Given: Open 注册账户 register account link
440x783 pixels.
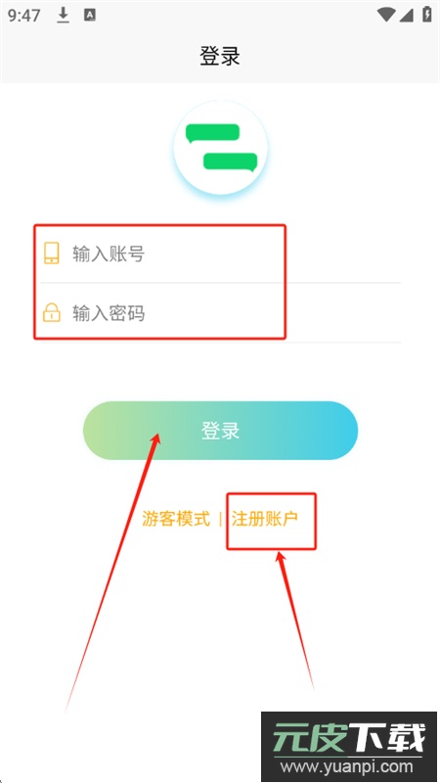Looking at the screenshot, I should click(264, 519).
